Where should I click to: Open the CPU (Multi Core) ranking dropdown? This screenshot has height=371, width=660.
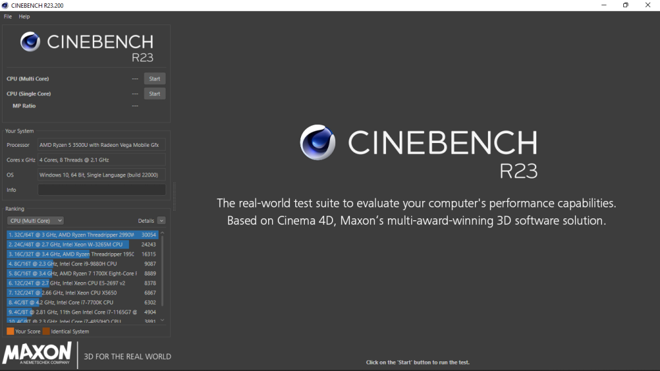[x=35, y=220]
